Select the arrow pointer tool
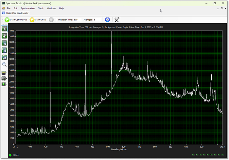Viewport: 229px width, 160px height. pyautogui.click(x=4, y=29)
